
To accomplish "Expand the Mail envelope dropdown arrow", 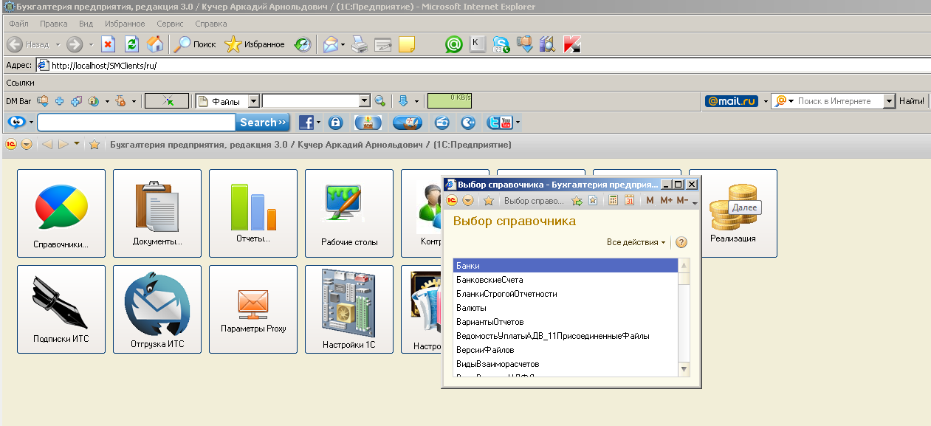I will [x=343, y=44].
